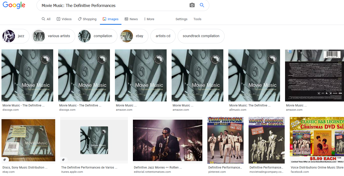Viewport: 344px width, 176px height.
Task: Click the tag icon on eBay result
Action: pyautogui.click(x=4, y=160)
